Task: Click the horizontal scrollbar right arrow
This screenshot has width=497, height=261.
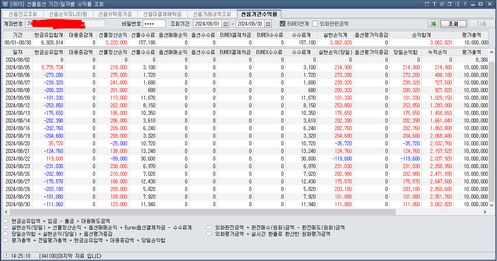Action: click(x=486, y=212)
